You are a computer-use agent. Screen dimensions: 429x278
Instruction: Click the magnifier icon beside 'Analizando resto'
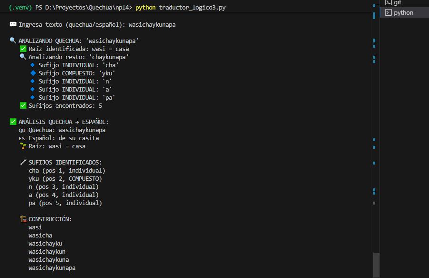click(x=23, y=57)
